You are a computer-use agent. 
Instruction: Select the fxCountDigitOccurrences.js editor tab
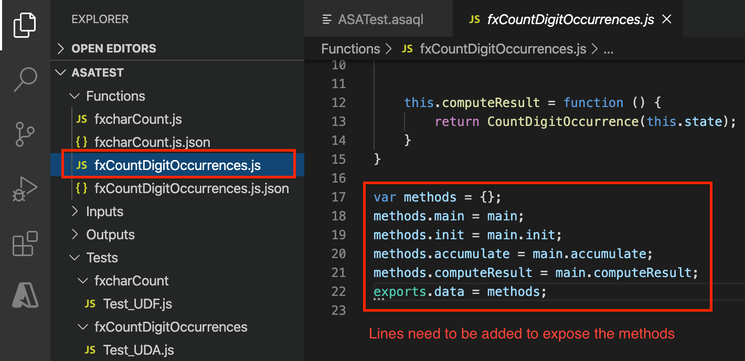coord(570,20)
